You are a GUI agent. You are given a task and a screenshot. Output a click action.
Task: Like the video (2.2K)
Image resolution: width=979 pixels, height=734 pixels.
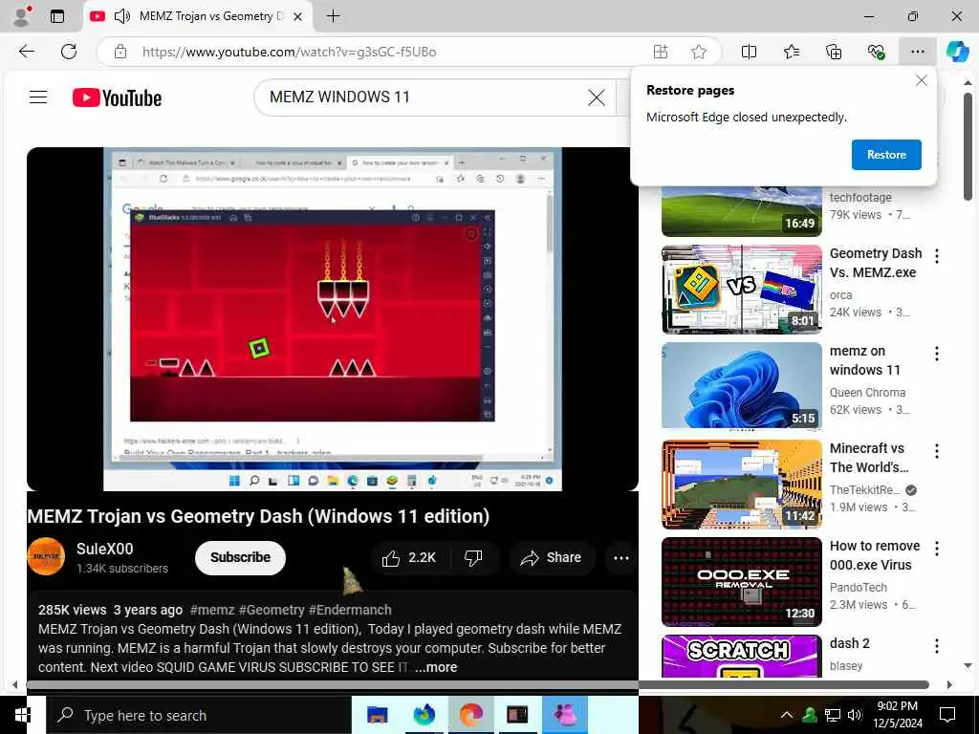click(x=409, y=558)
